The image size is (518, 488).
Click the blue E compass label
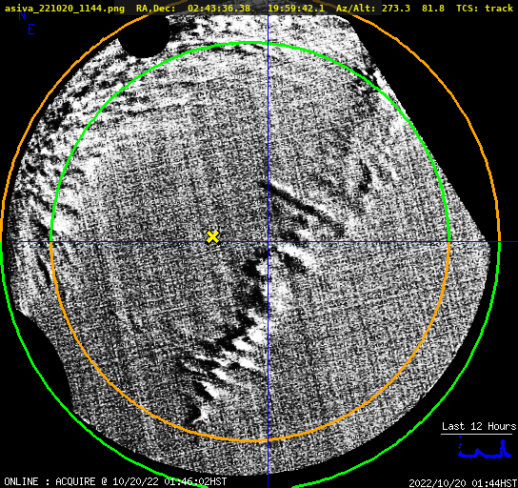click(31, 30)
